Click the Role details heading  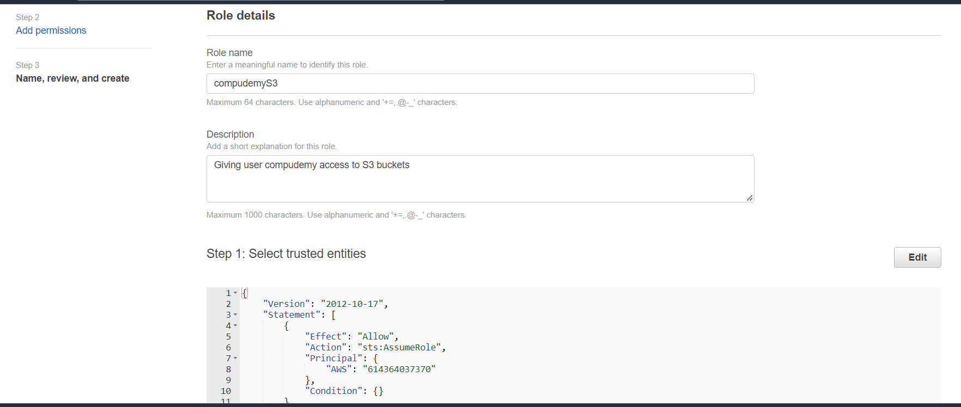[240, 15]
